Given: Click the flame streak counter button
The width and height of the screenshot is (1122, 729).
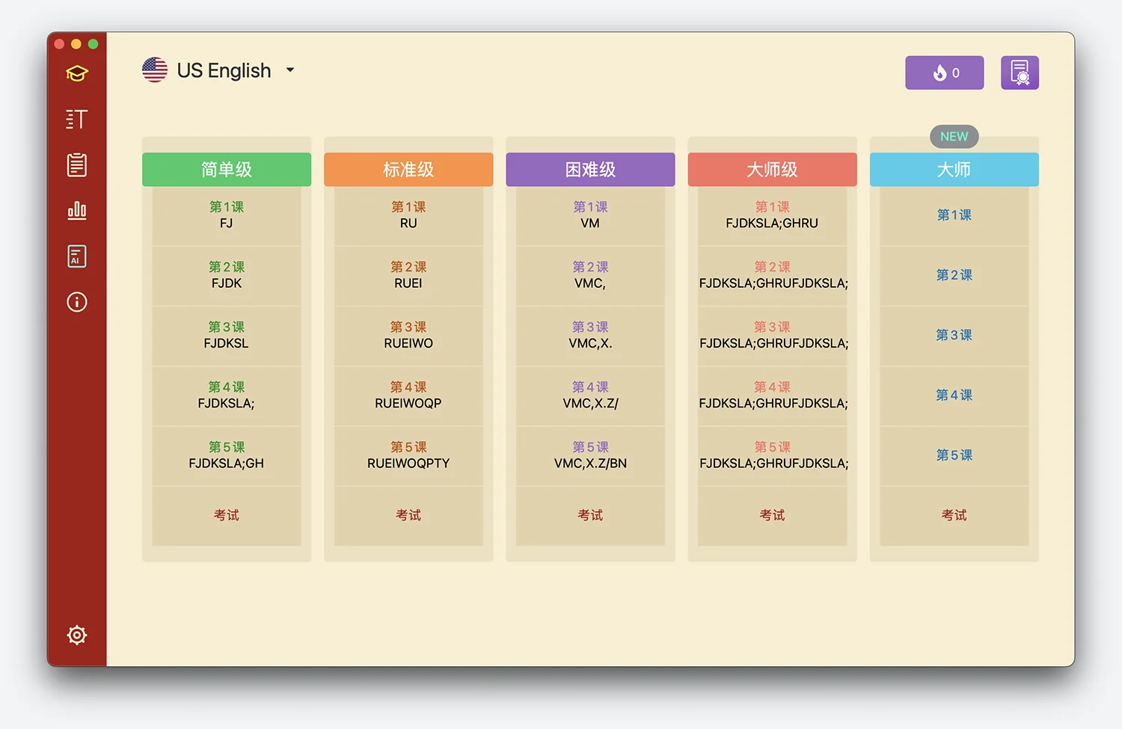Looking at the screenshot, I should tap(944, 73).
